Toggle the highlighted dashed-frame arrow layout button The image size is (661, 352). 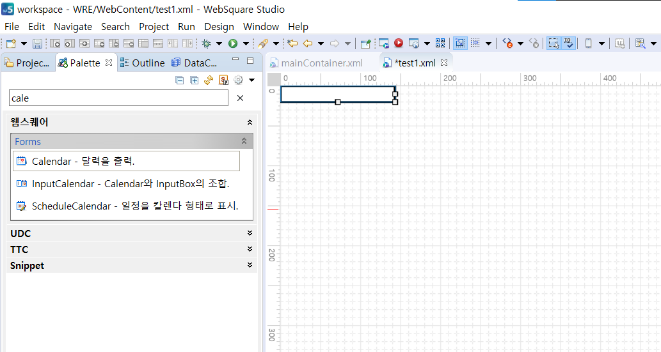[x=460, y=43]
